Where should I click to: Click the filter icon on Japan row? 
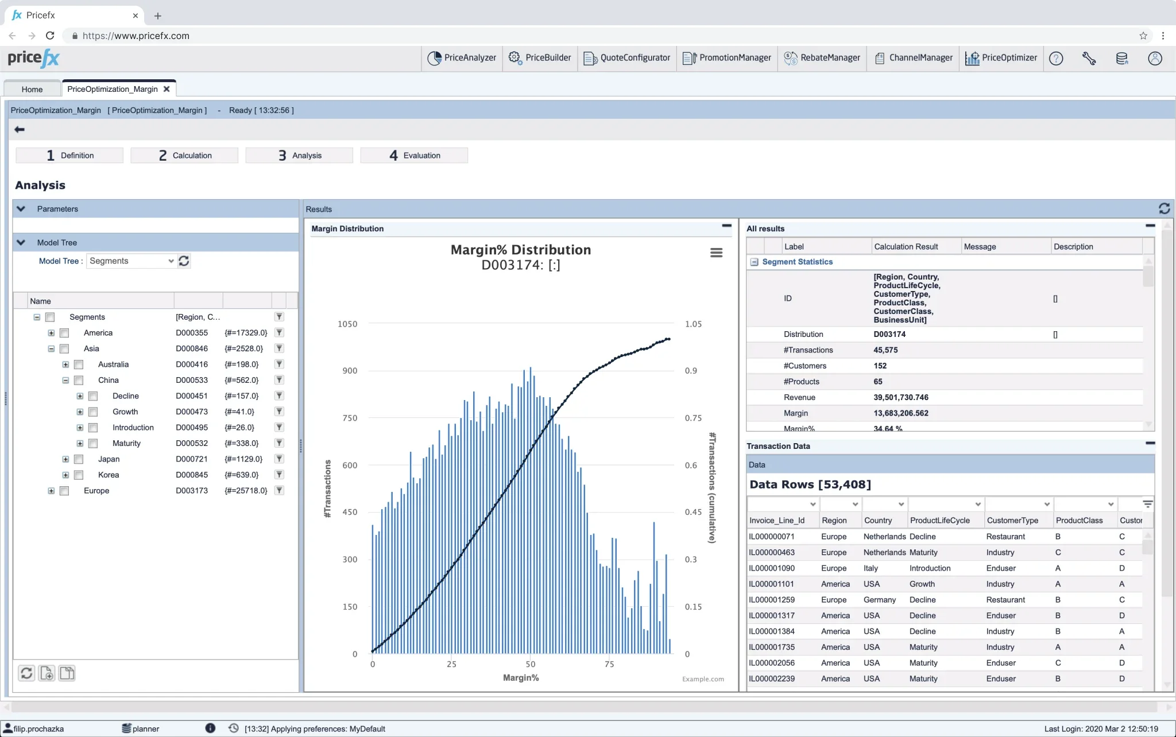pos(279,459)
